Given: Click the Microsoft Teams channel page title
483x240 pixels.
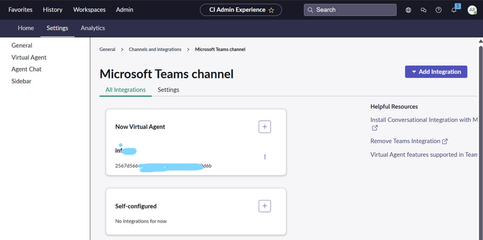Looking at the screenshot, I should click(167, 74).
